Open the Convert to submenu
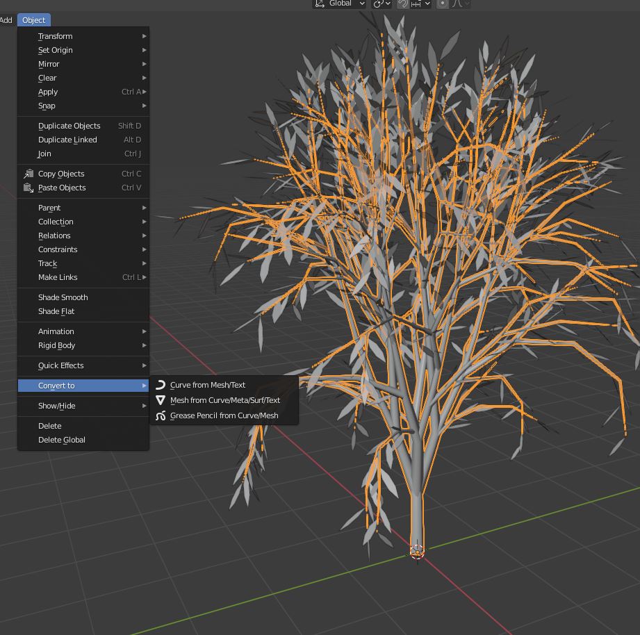 83,386
